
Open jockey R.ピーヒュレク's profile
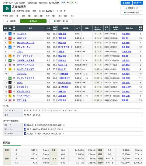point(64,83)
